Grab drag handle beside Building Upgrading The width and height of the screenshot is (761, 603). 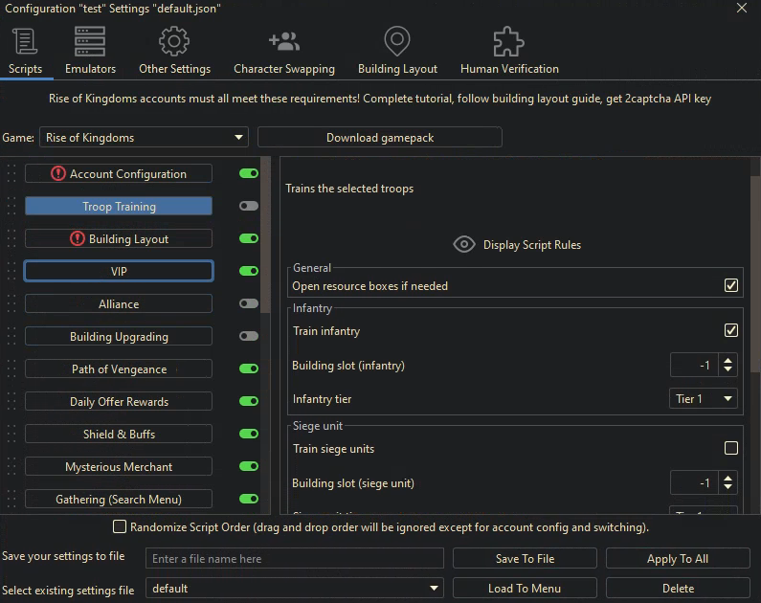(11, 336)
